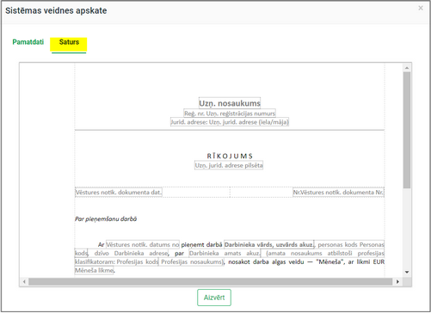
Task: Click the horizontal scrollbar thumb
Action: [210, 282]
